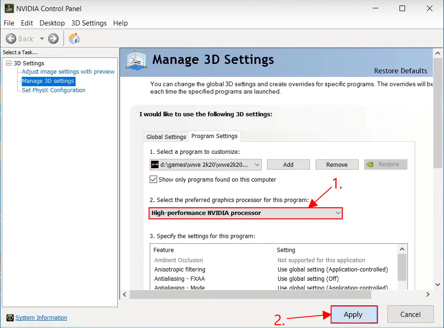This screenshot has height=328, width=444.
Task: Open the Back history dropdown arrow
Action: pyautogui.click(x=42, y=38)
